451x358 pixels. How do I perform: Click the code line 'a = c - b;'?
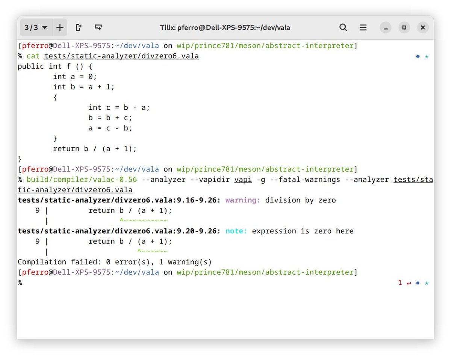[110, 128]
